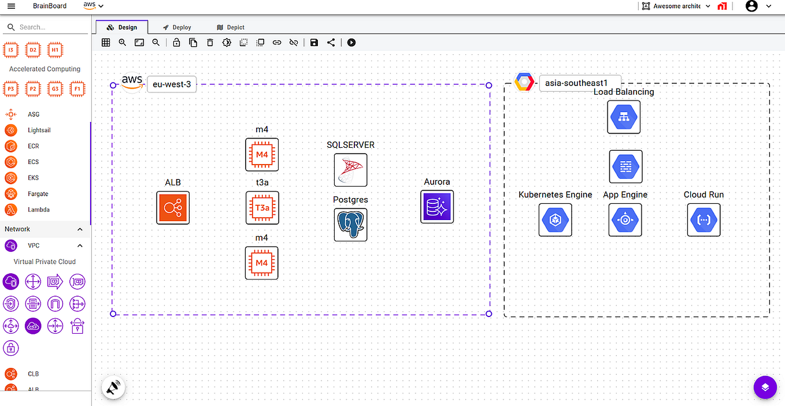
Task: Click the blue layers button bottom right
Action: click(765, 387)
